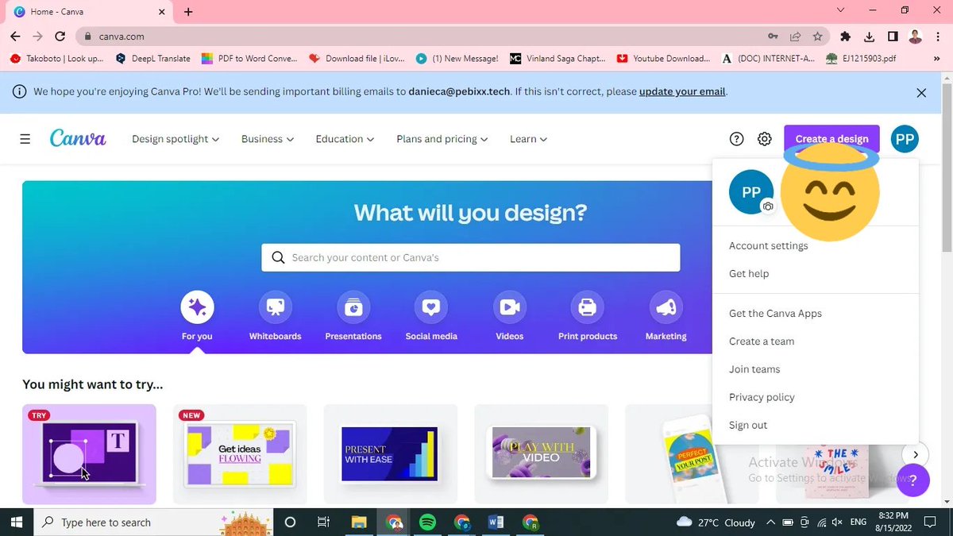Open Word from the taskbar

(496, 522)
